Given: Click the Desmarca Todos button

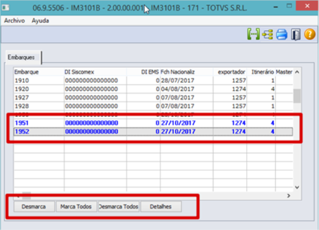Looking at the screenshot, I should click(118, 206).
